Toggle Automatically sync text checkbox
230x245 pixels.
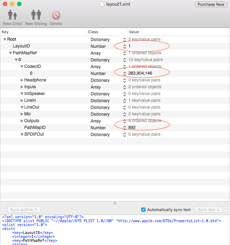[x=143, y=210]
